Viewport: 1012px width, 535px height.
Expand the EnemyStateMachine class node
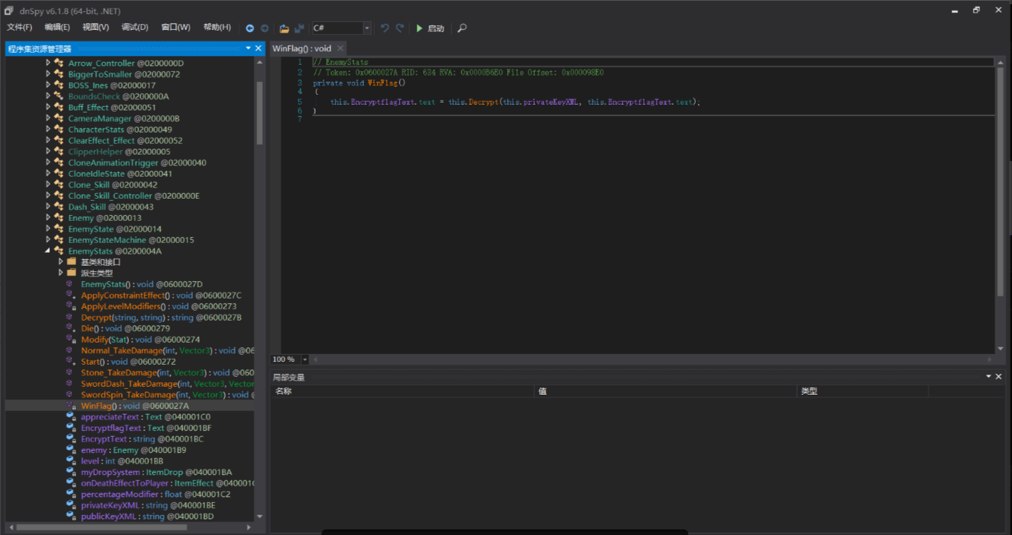[48, 239]
